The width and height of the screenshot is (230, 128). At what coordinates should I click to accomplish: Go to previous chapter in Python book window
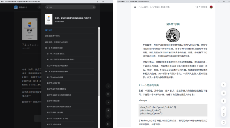tap(224, 85)
